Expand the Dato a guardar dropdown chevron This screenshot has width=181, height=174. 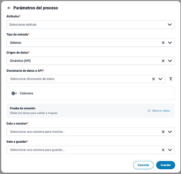pyautogui.click(x=170, y=150)
